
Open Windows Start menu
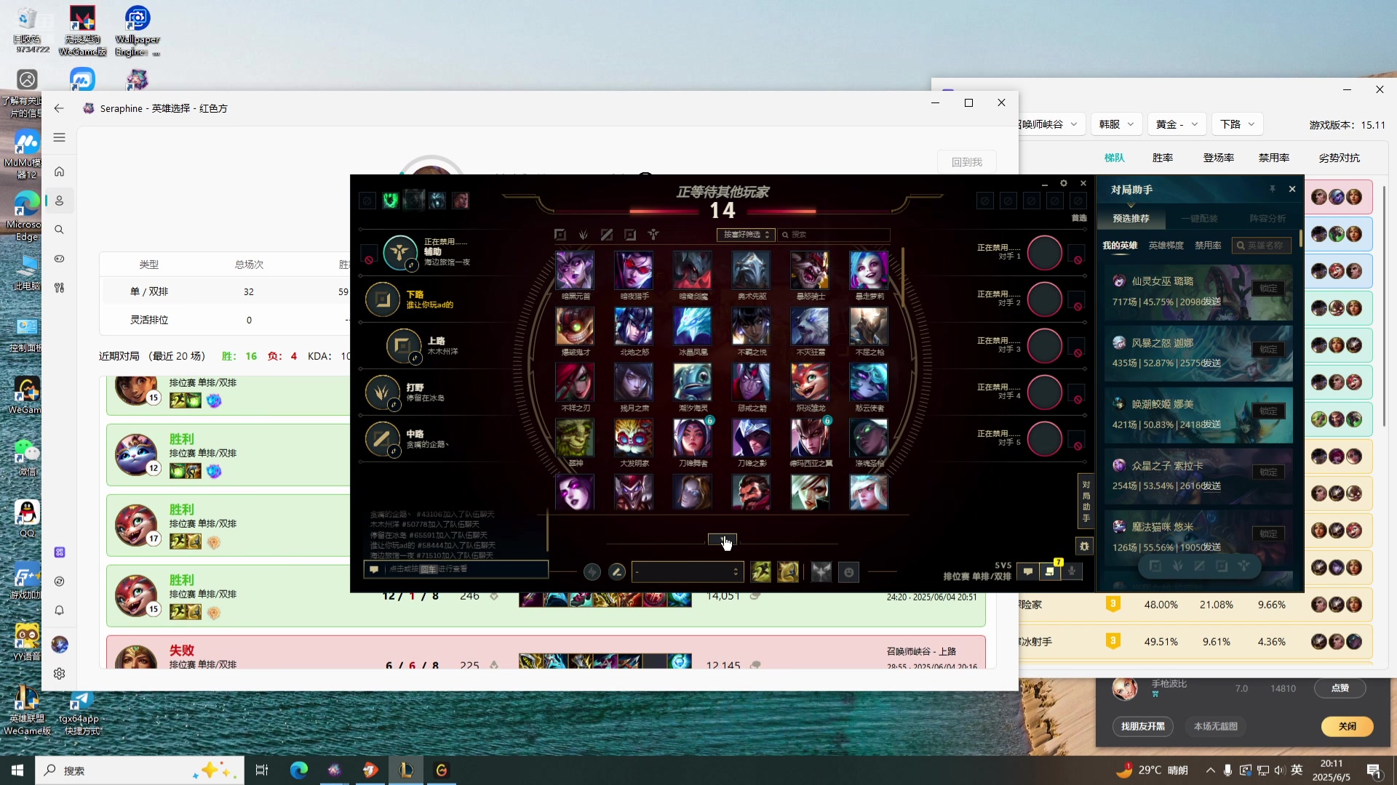(x=17, y=770)
